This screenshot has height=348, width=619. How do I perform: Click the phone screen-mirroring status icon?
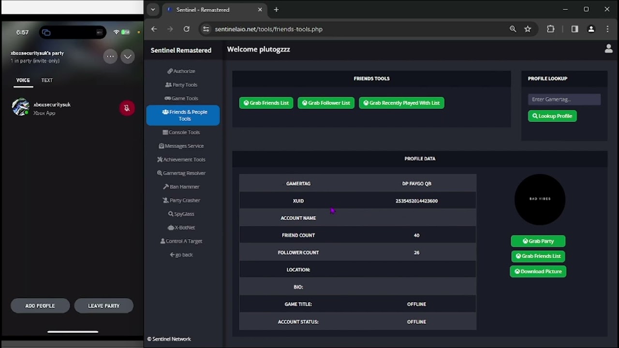(x=46, y=32)
